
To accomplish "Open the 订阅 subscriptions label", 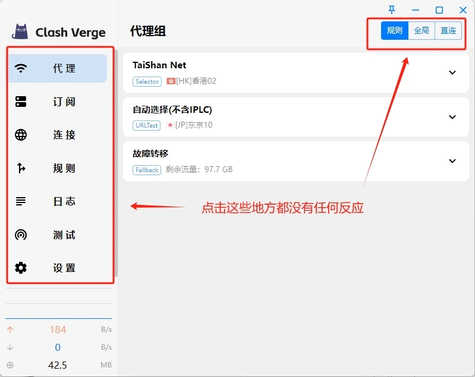I will 64,102.
